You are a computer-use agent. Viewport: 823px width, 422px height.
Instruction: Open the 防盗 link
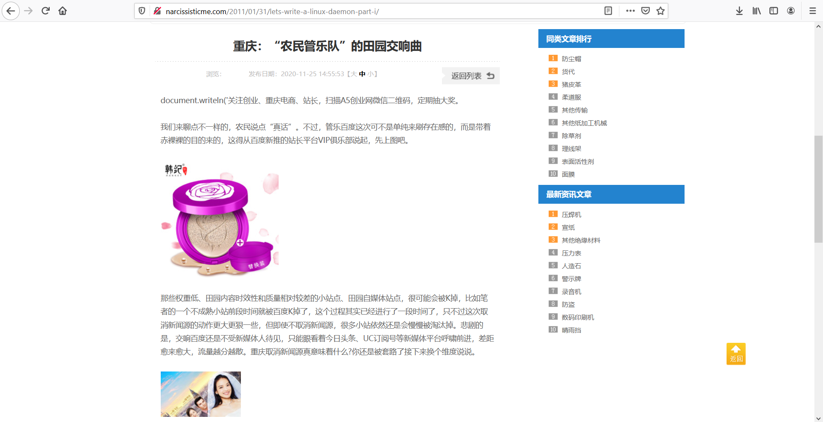pos(568,304)
